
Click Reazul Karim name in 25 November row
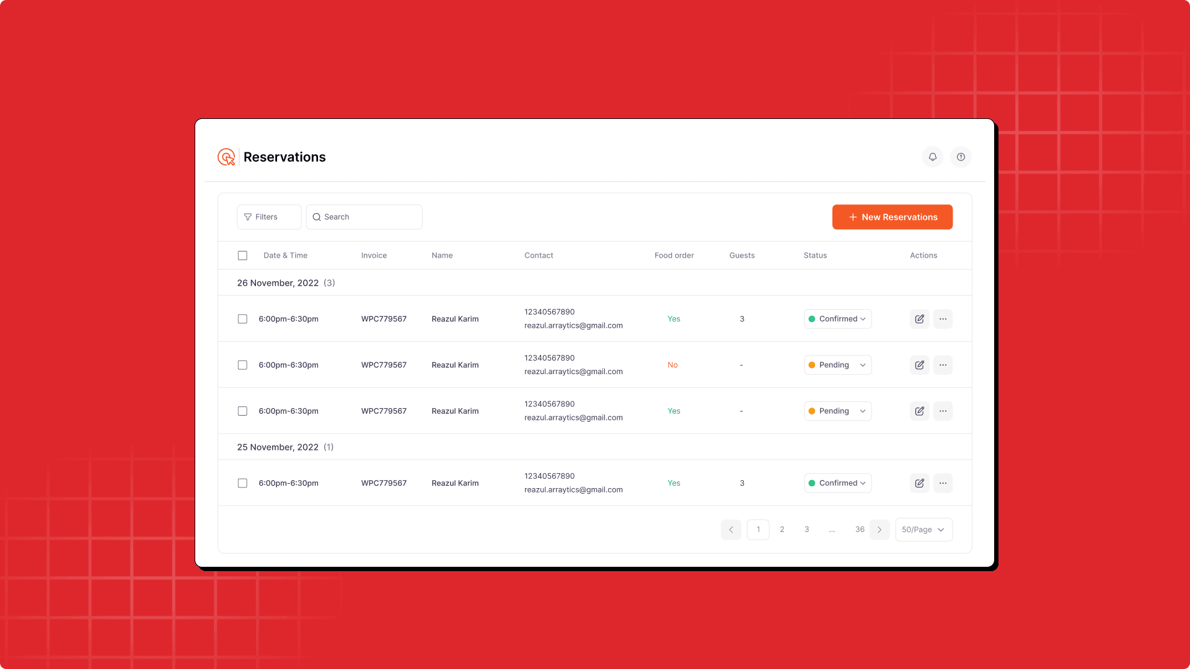[455, 483]
